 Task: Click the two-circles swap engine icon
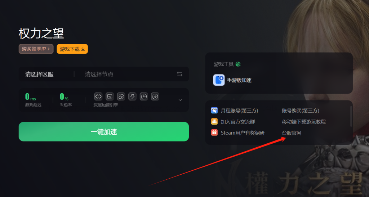click(121, 97)
